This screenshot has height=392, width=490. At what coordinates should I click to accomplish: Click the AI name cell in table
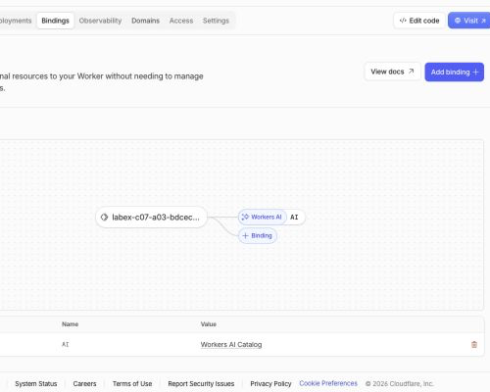[x=66, y=344]
